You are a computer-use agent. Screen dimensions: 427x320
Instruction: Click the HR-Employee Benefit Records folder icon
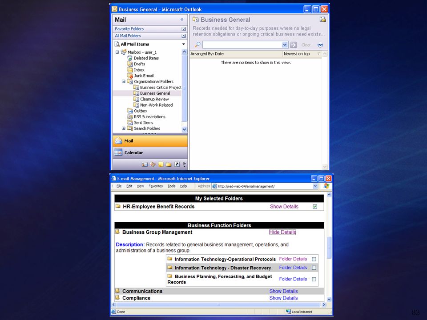(118, 206)
